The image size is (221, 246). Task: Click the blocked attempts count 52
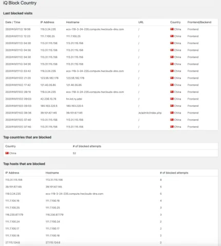click(x=74, y=153)
